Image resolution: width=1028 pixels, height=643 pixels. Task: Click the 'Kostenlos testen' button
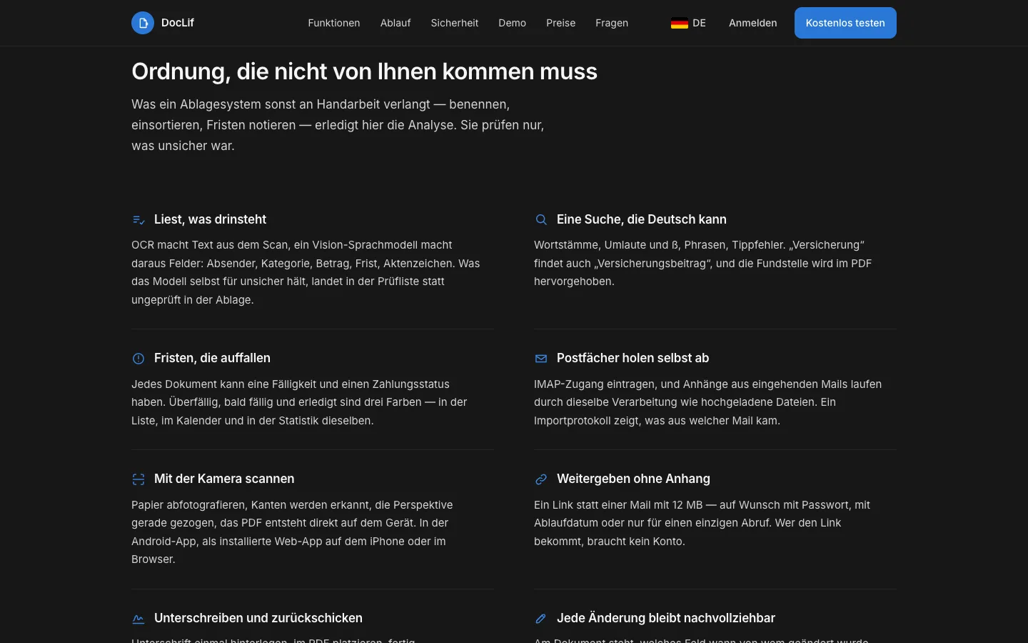coord(845,23)
